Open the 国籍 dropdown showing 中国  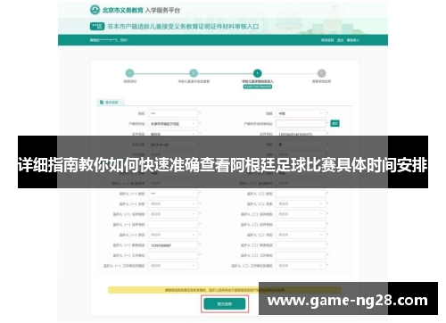click(301, 113)
